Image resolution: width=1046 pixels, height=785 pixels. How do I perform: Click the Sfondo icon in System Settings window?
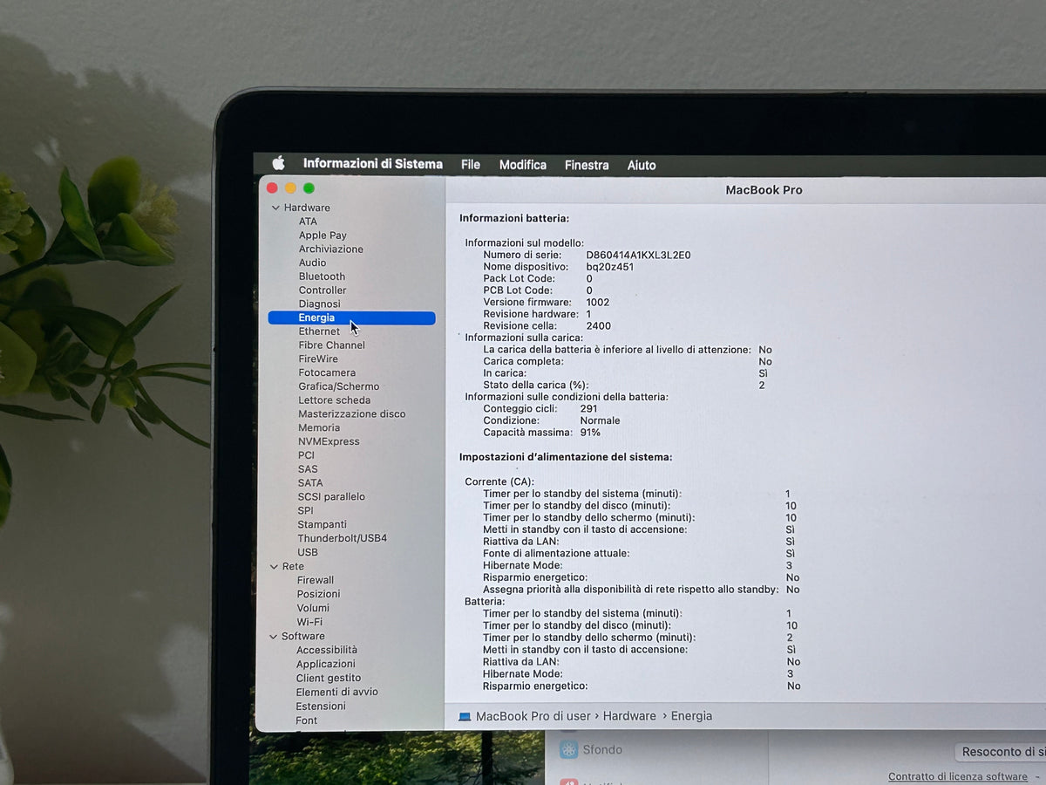[568, 750]
